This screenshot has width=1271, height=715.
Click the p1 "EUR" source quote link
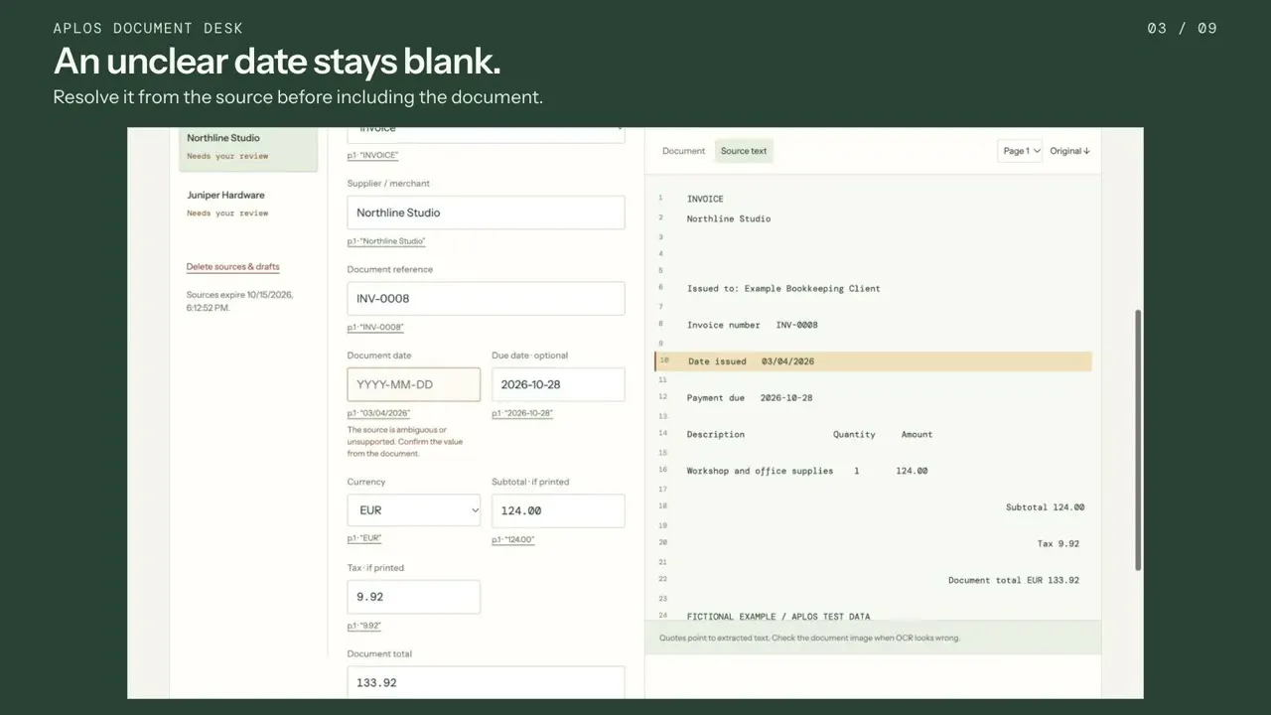(364, 538)
